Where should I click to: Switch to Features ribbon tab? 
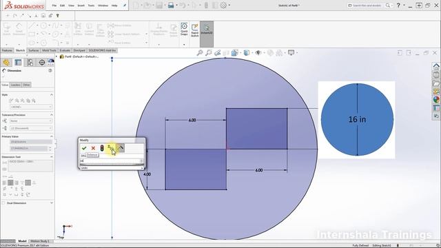[7, 50]
